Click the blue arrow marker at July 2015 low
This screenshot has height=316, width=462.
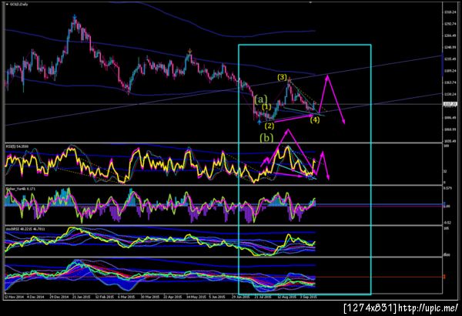tap(259, 122)
